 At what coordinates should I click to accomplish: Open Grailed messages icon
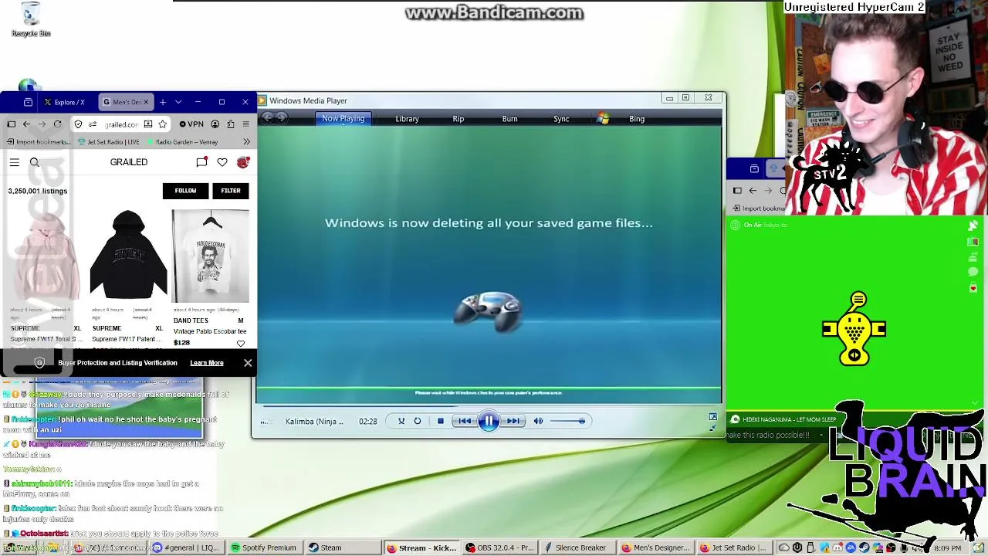tap(201, 162)
